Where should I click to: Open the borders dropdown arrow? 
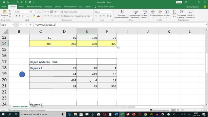[30, 16]
